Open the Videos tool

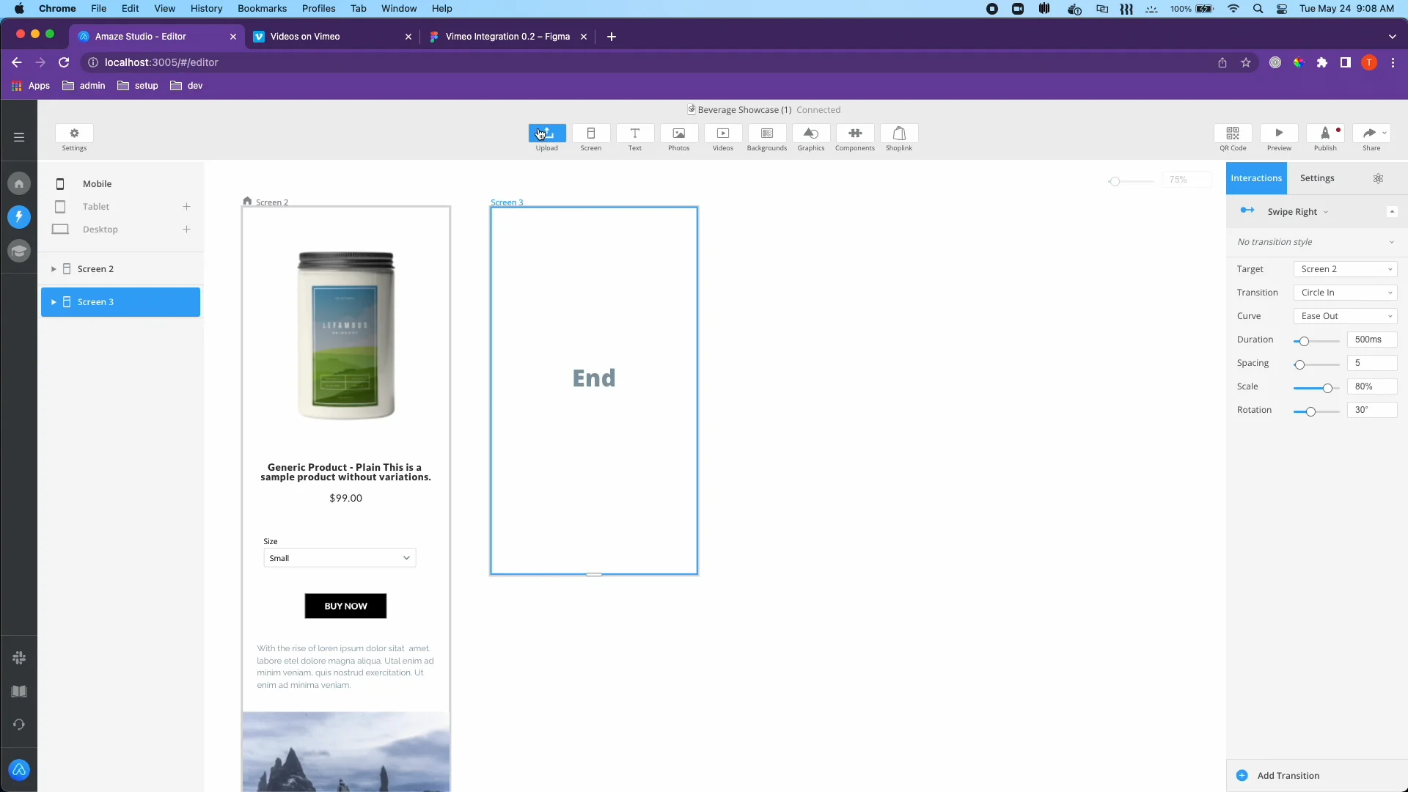pyautogui.click(x=722, y=133)
